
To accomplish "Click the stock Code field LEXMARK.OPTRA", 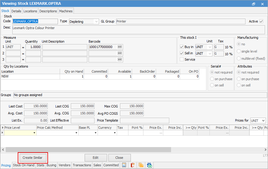I will pyautogui.click(x=35, y=21).
